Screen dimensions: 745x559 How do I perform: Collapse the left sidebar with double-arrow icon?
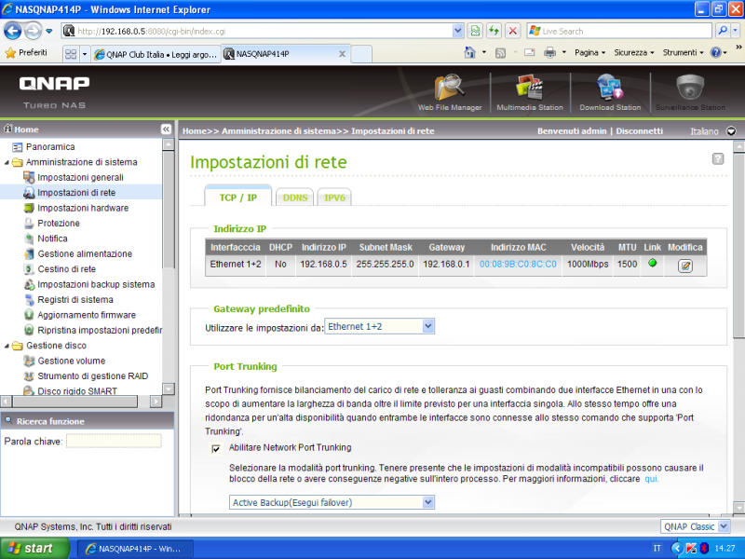pyautogui.click(x=167, y=130)
